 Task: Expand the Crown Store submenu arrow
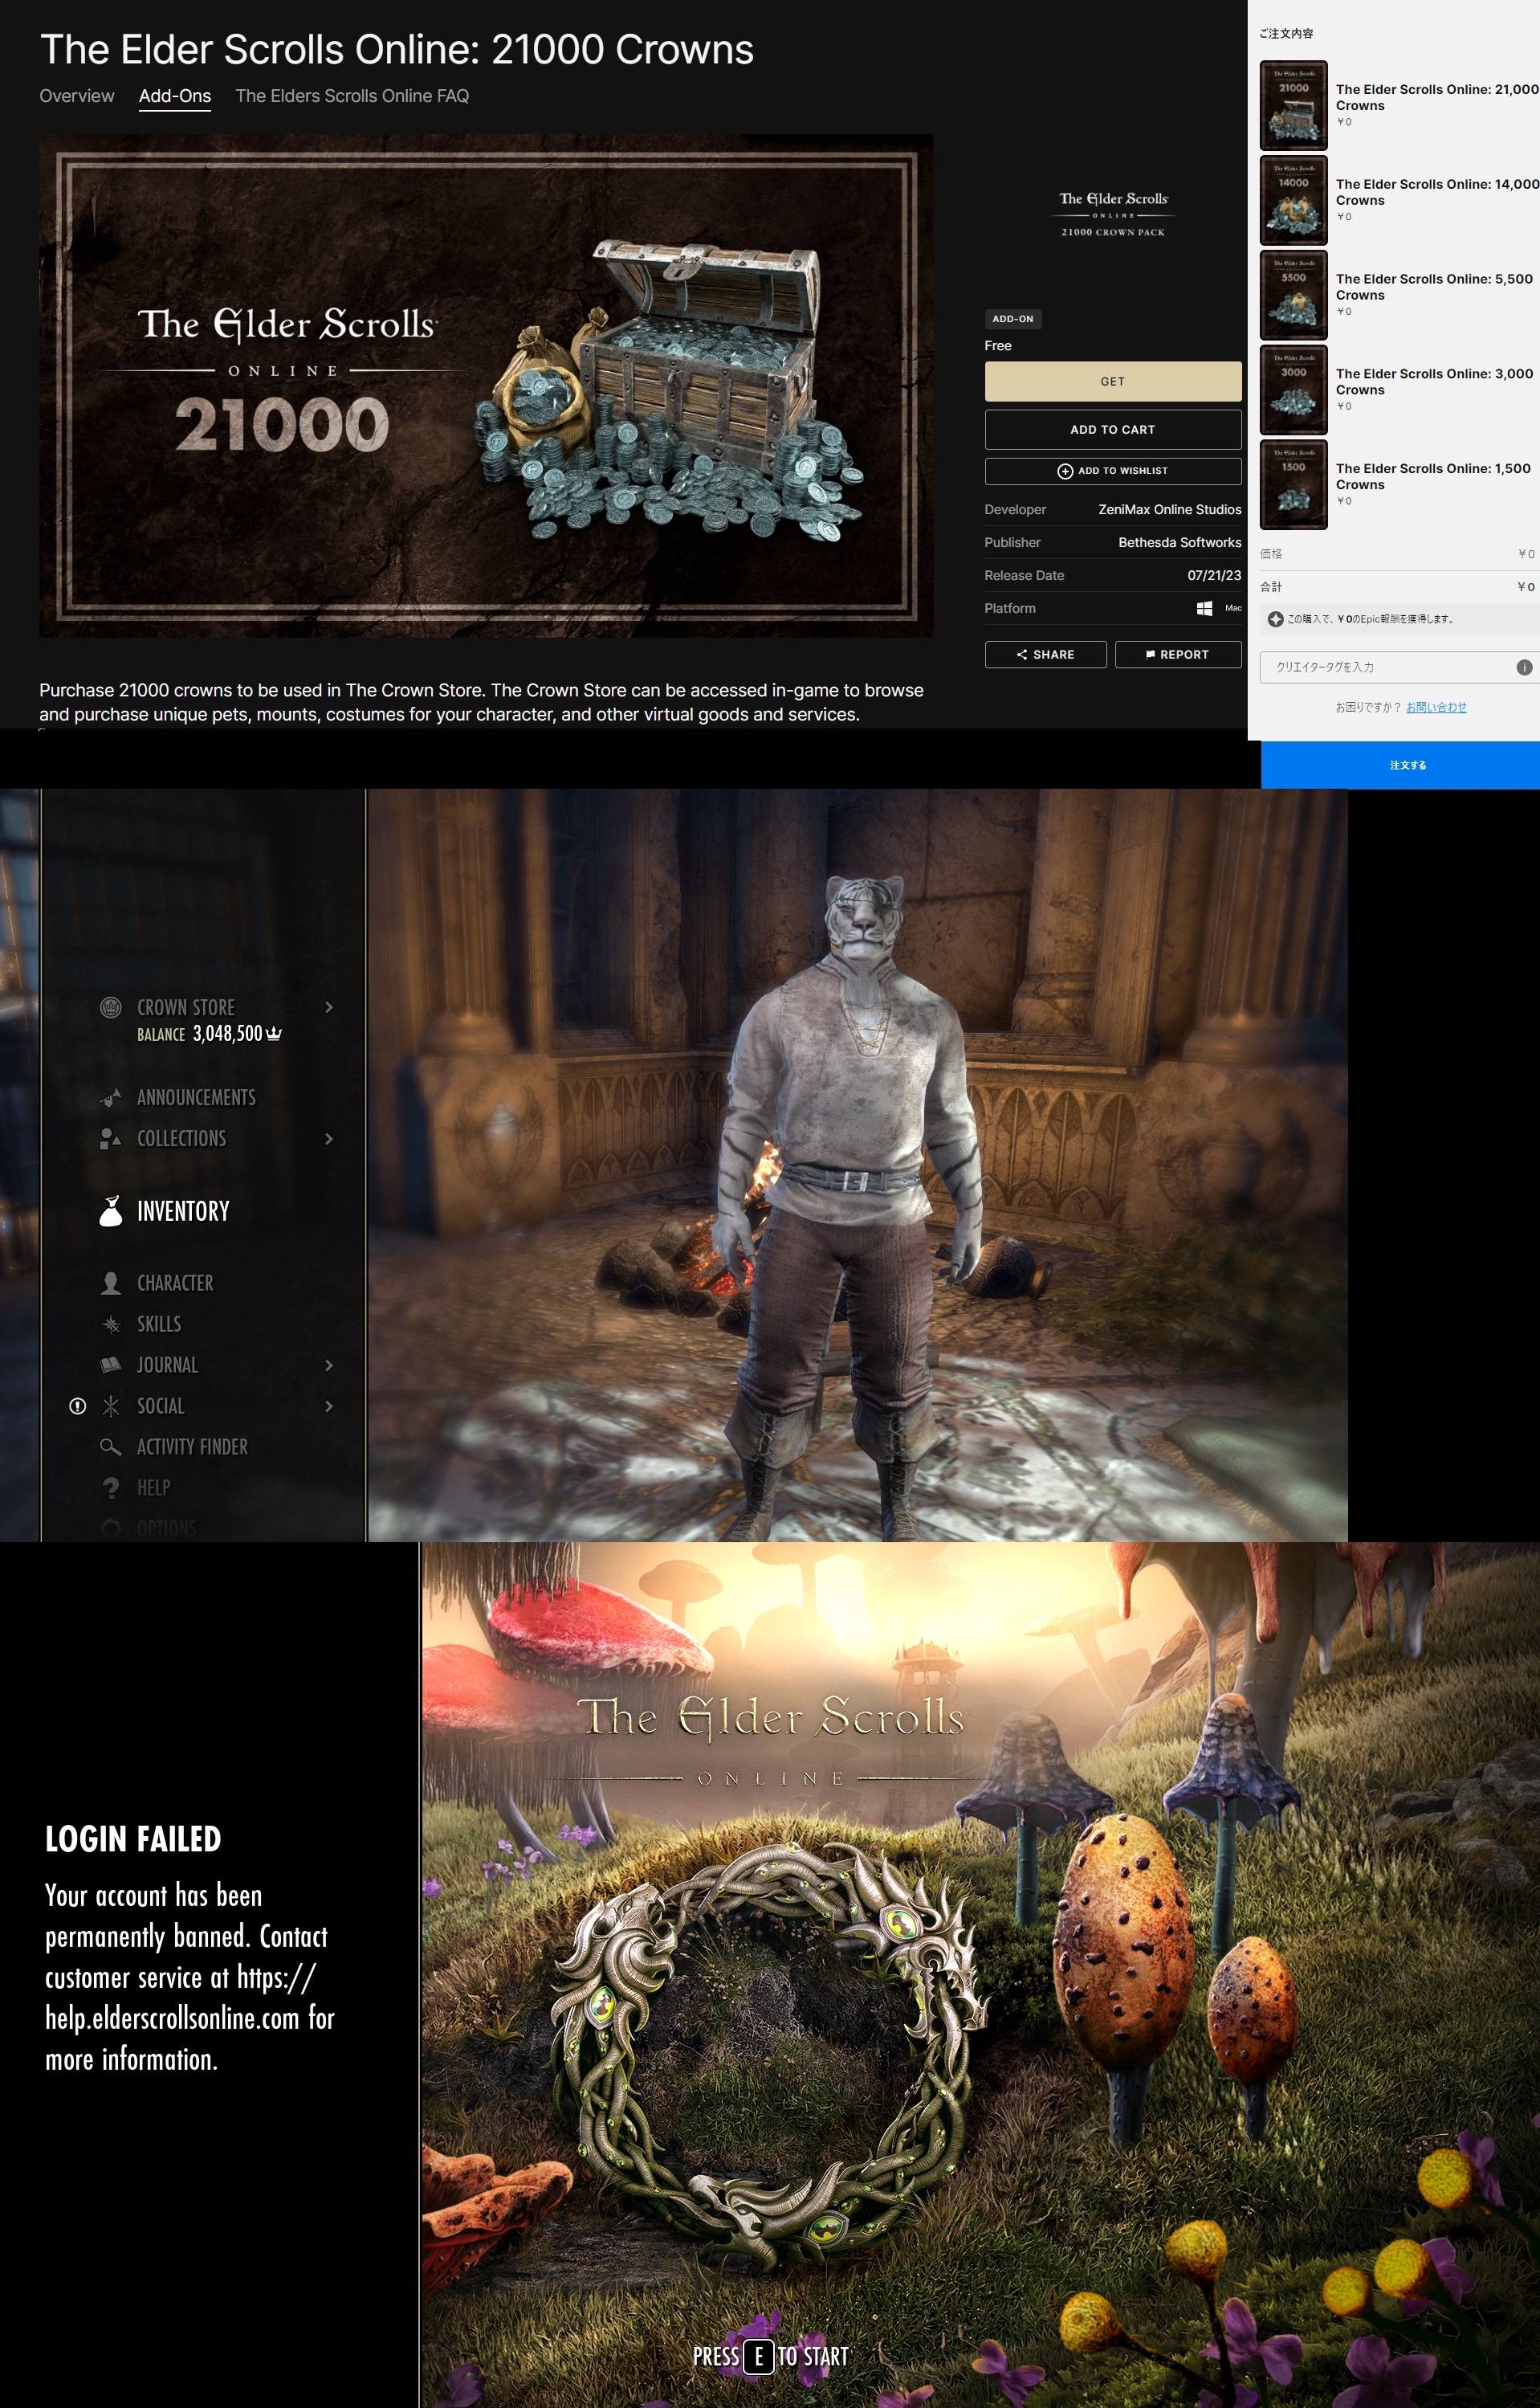329,1007
